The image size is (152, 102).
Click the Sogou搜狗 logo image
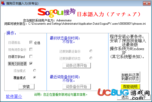[x=57, y=12]
